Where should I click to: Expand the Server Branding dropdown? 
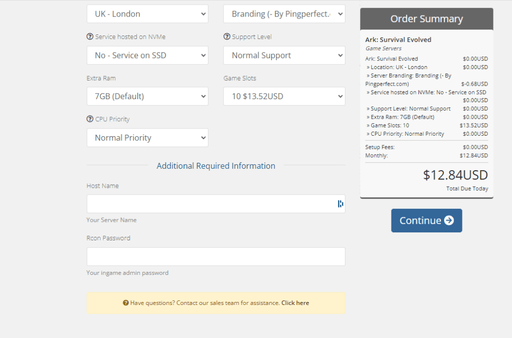point(284,14)
